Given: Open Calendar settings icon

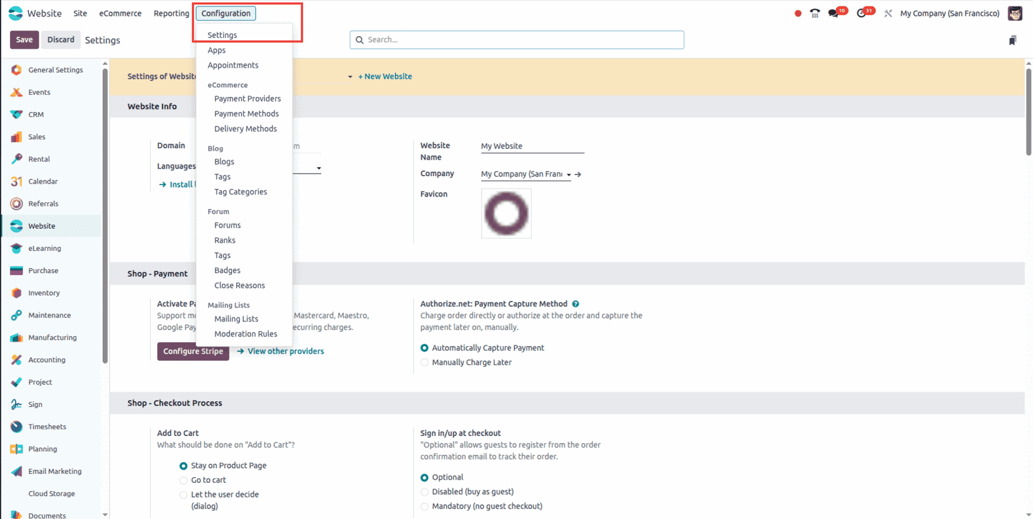Looking at the screenshot, I should pos(16,181).
